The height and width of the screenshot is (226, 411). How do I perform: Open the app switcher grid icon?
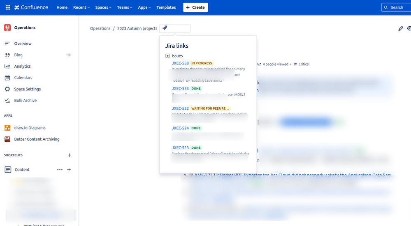[x=8, y=7]
